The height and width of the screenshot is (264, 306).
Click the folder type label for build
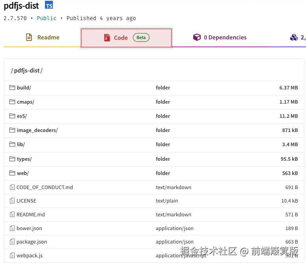(163, 87)
